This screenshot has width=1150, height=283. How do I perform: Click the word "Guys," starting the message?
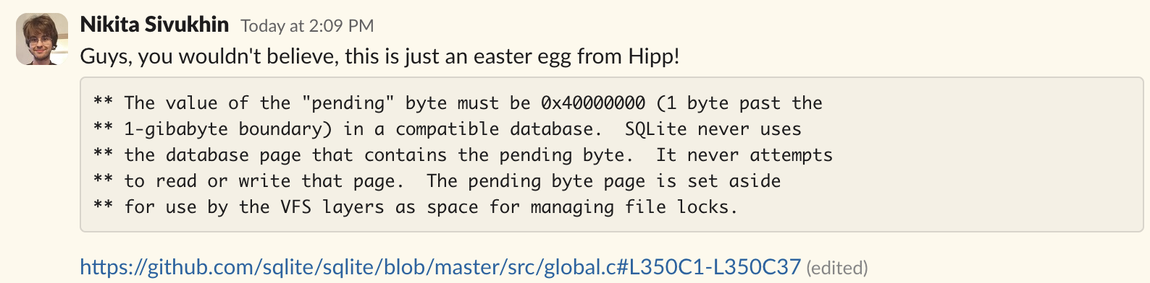coord(106,56)
